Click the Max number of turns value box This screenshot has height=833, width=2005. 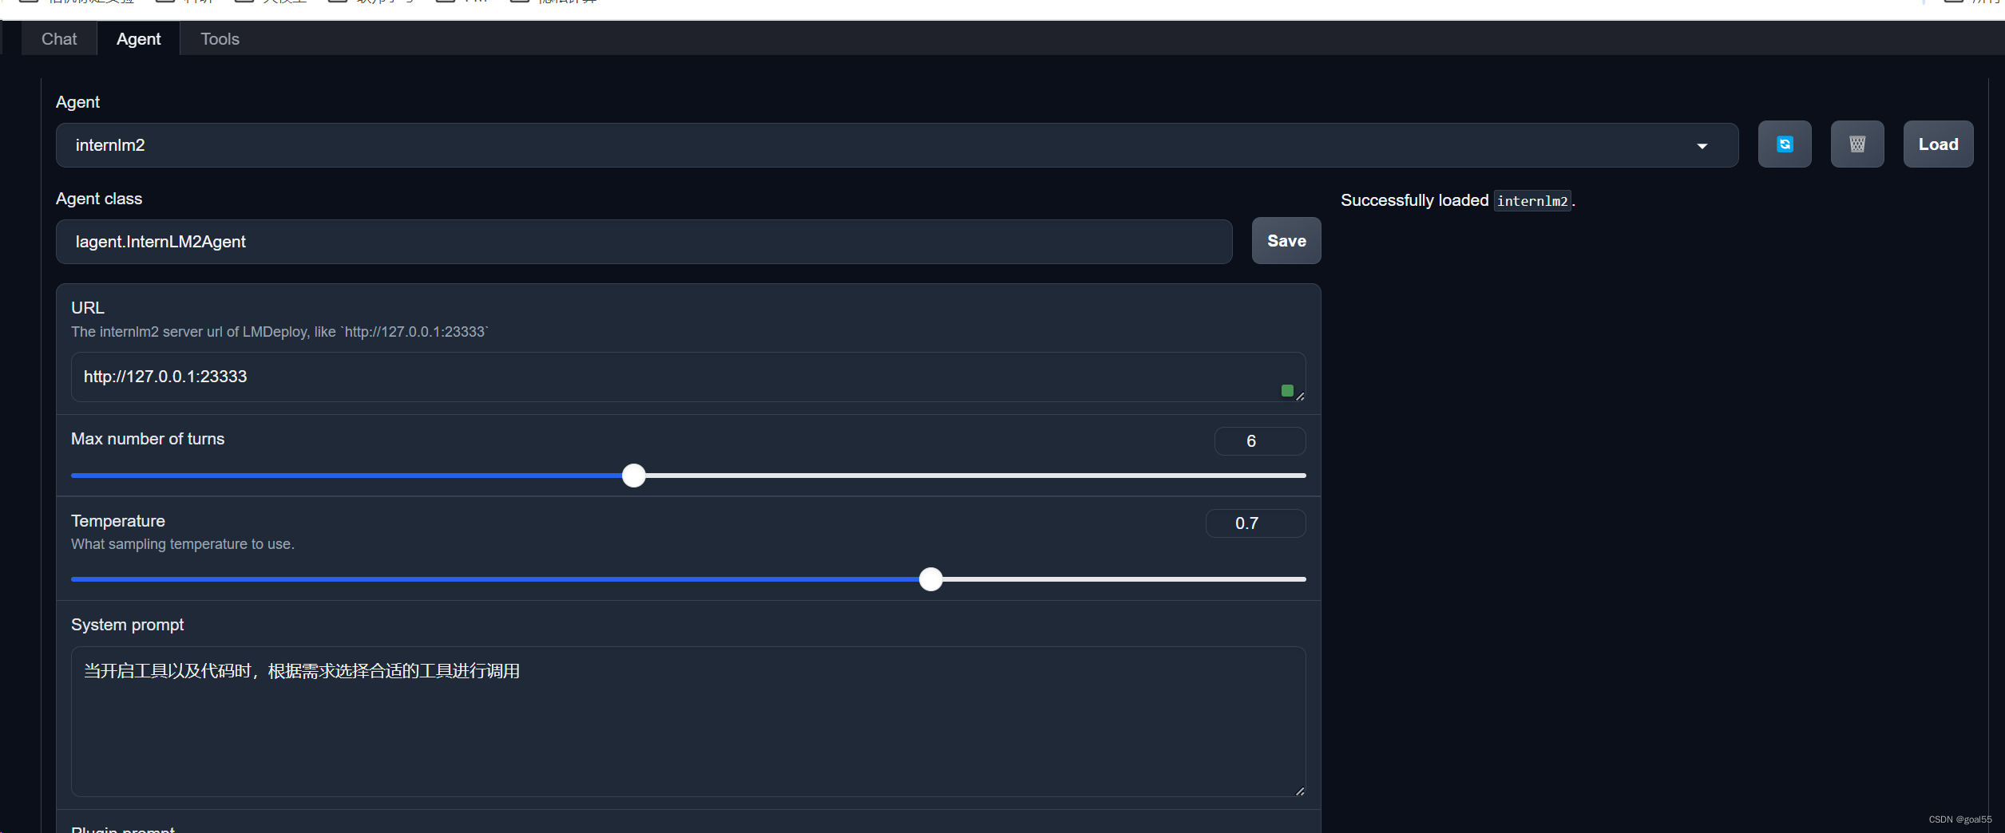tap(1259, 441)
